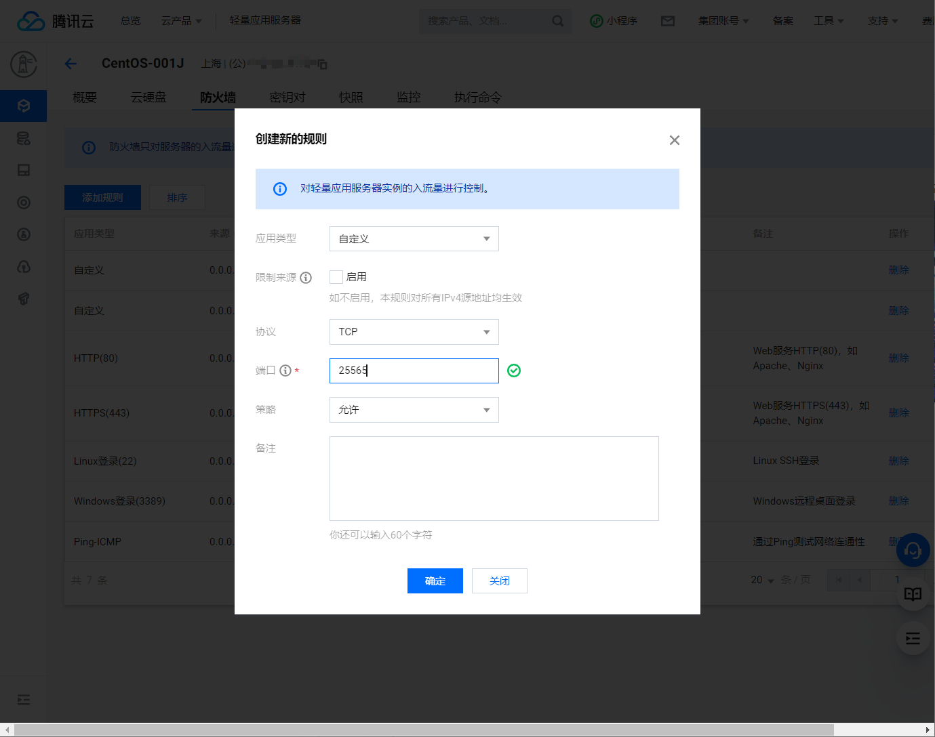Switch to the 概要 tab
The width and height of the screenshot is (935, 737).
click(x=85, y=98)
